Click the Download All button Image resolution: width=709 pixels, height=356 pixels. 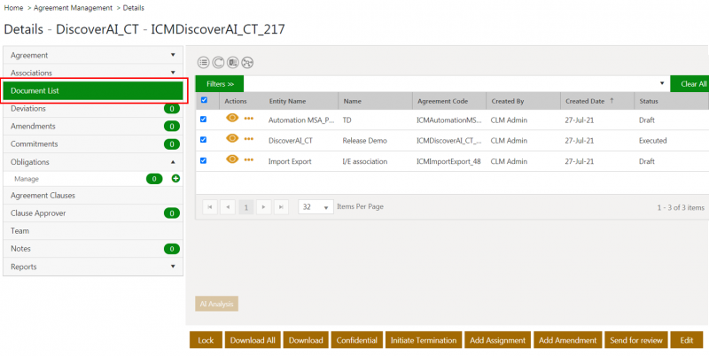[x=253, y=340]
